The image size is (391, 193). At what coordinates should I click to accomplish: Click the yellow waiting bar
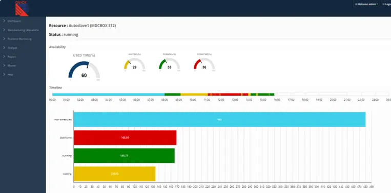[114, 174]
